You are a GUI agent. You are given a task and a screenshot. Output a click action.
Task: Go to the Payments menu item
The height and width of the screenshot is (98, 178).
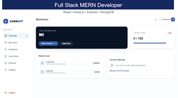[16, 49]
